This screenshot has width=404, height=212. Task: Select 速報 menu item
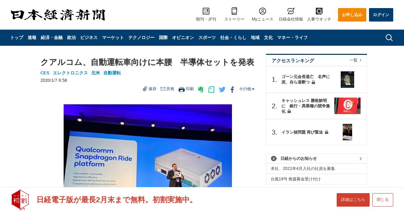click(32, 38)
